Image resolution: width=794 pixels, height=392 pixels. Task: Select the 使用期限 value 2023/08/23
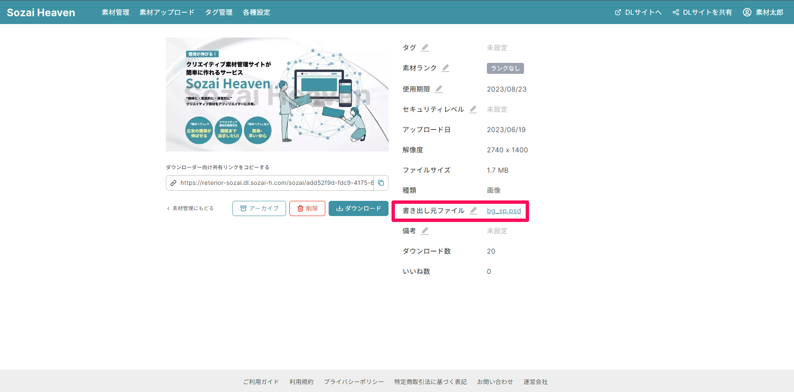tap(507, 89)
